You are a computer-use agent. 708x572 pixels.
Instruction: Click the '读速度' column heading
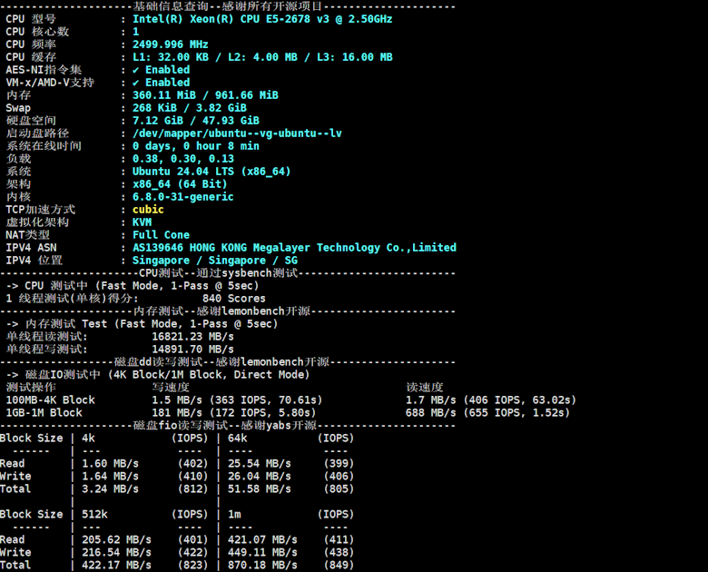pos(425,388)
